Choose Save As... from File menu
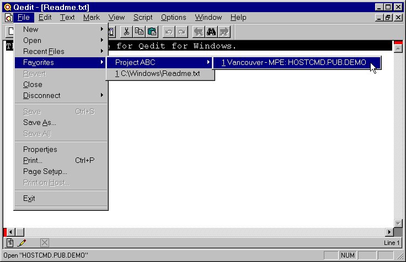Viewport: 406px width, 262px height. tap(61, 123)
